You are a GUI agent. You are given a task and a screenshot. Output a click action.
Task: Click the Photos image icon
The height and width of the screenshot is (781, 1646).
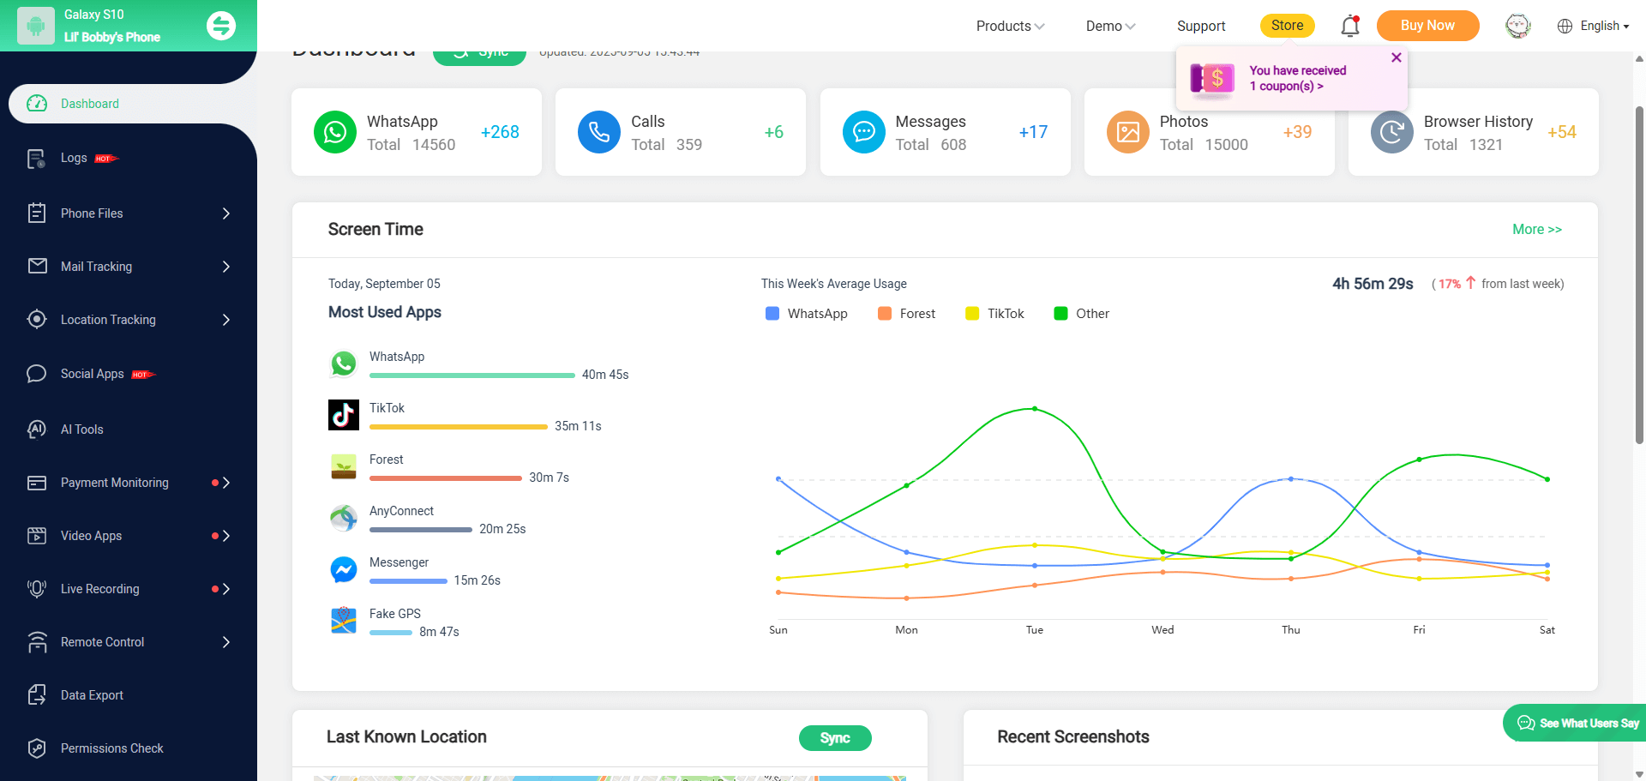pyautogui.click(x=1128, y=132)
